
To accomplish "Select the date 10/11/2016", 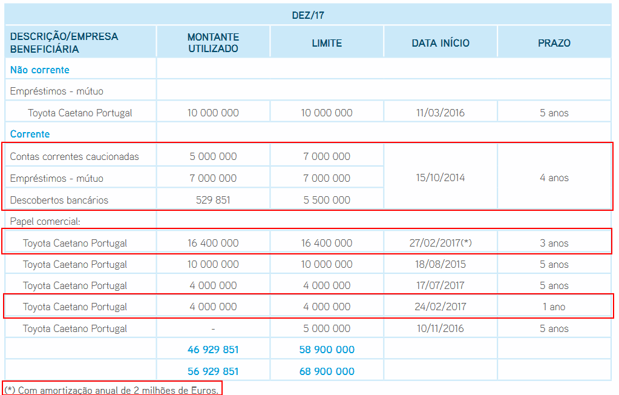I will click(x=441, y=328).
